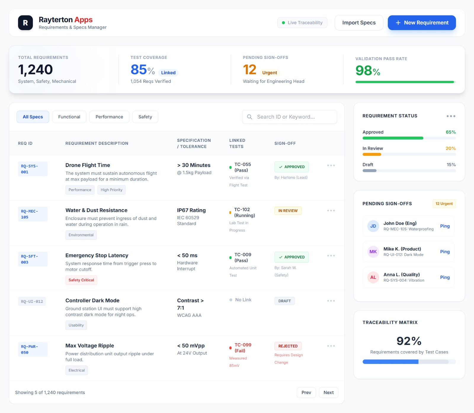474x413 pixels.
Task: Open three-dot menu for Controller Dark Mode
Action: click(331, 301)
